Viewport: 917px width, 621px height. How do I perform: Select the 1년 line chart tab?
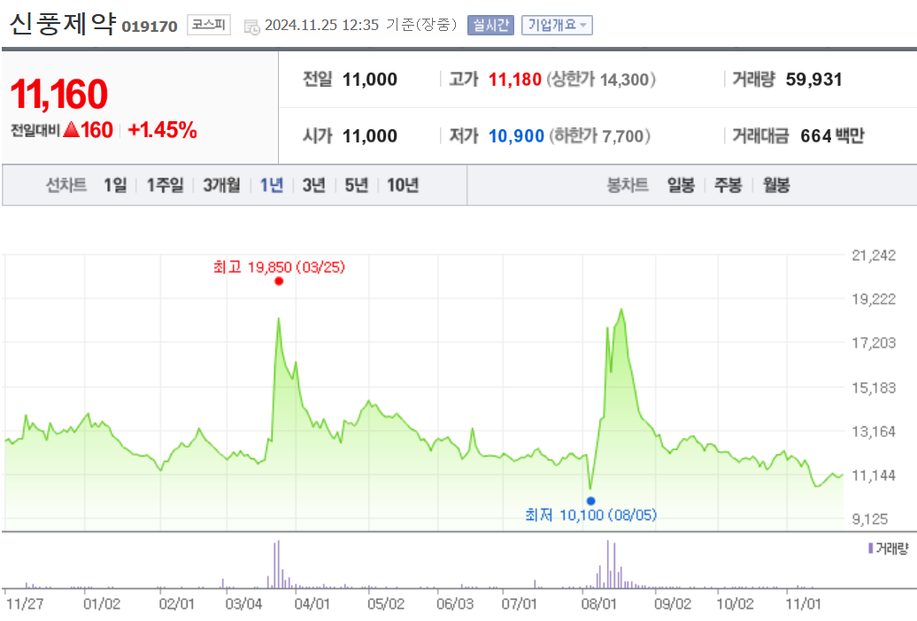(272, 186)
